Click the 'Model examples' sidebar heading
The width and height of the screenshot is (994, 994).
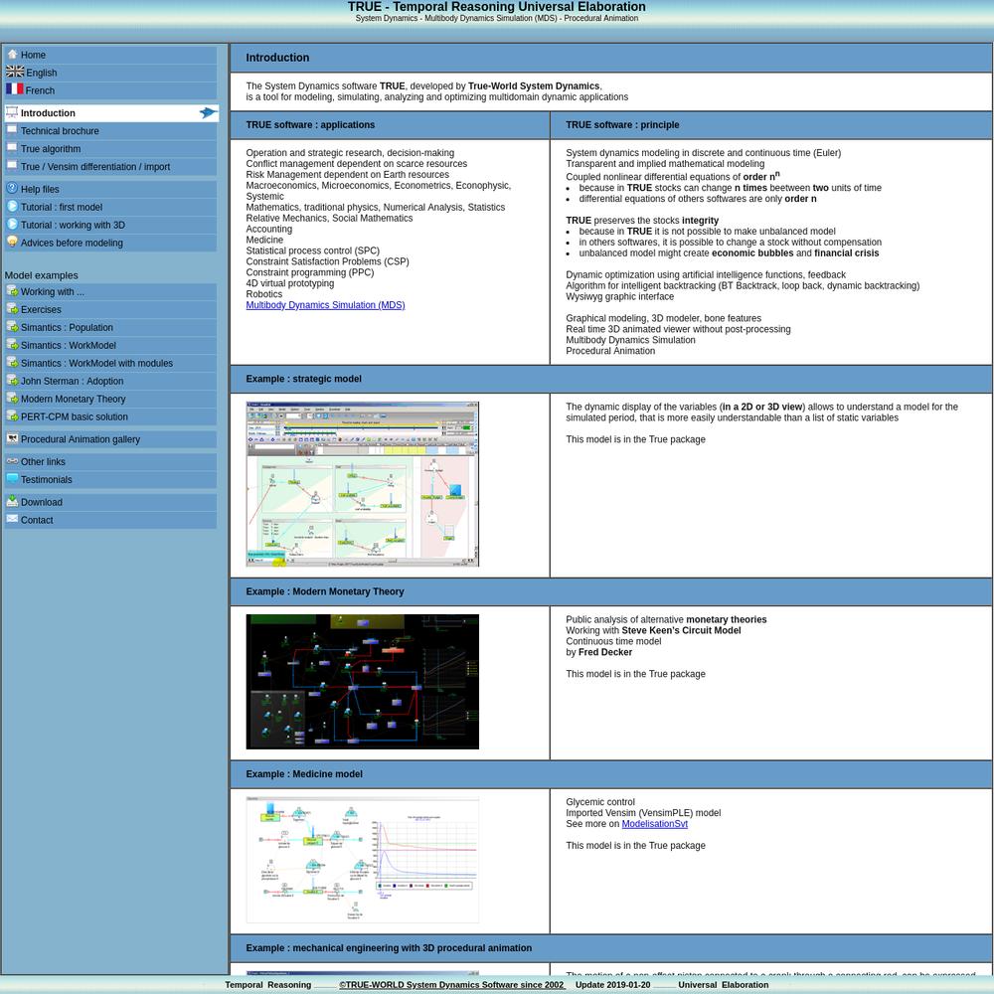(x=41, y=275)
